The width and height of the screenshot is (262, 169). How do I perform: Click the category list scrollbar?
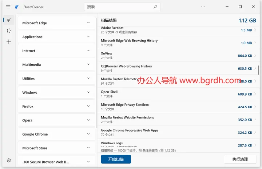(x=96, y=73)
